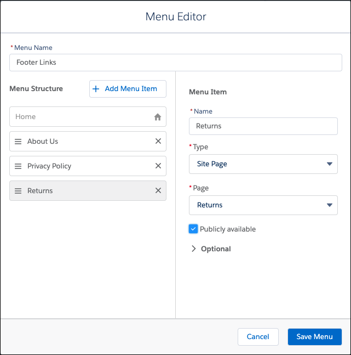Remove the Returns menu item

coord(158,190)
